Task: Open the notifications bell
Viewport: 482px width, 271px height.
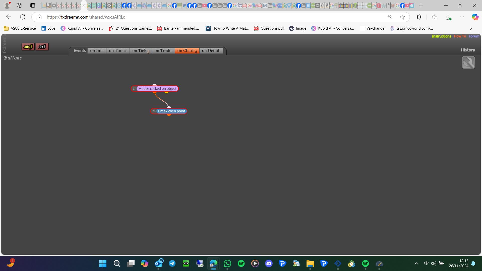Action: point(473,263)
